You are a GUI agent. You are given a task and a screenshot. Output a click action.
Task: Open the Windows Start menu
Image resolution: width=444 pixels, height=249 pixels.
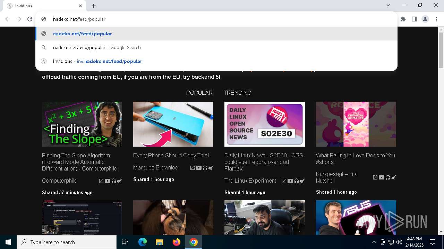(8, 242)
